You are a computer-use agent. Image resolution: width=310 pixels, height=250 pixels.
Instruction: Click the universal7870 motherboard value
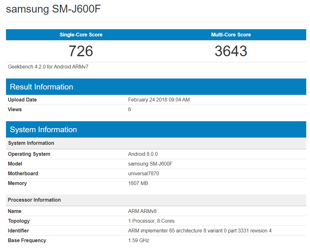tap(144, 173)
